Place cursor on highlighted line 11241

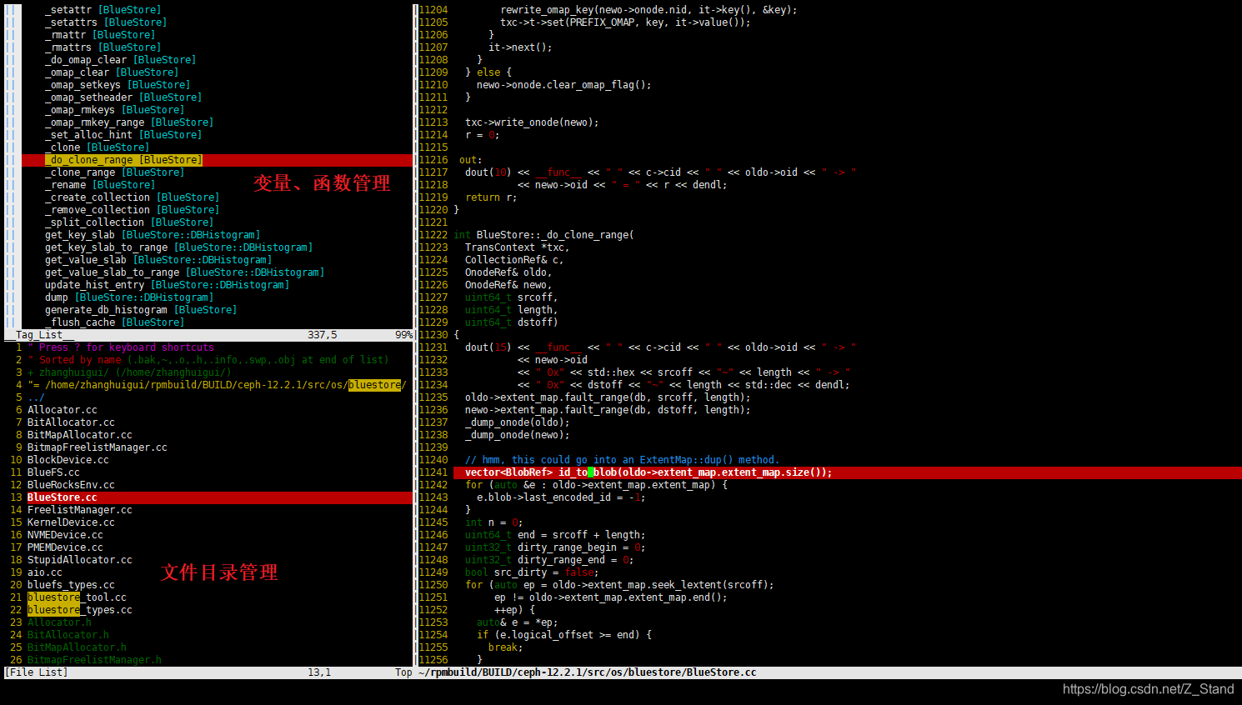click(x=848, y=472)
